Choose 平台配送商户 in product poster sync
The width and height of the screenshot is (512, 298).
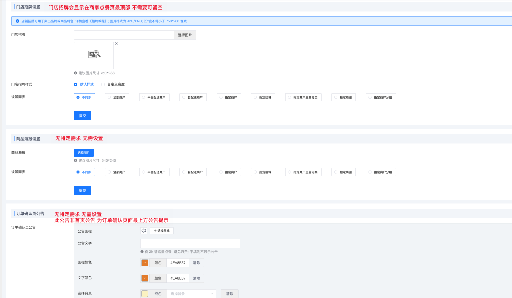click(x=154, y=172)
